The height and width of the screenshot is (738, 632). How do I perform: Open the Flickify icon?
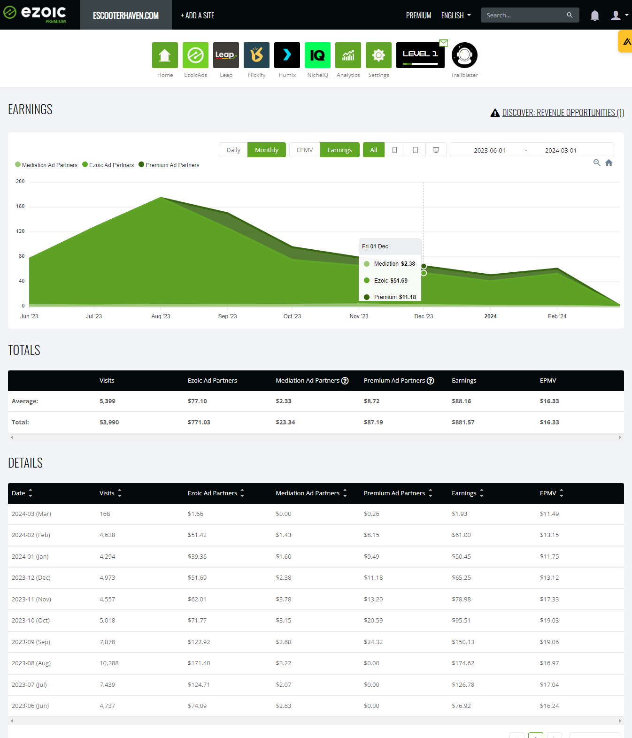[256, 55]
